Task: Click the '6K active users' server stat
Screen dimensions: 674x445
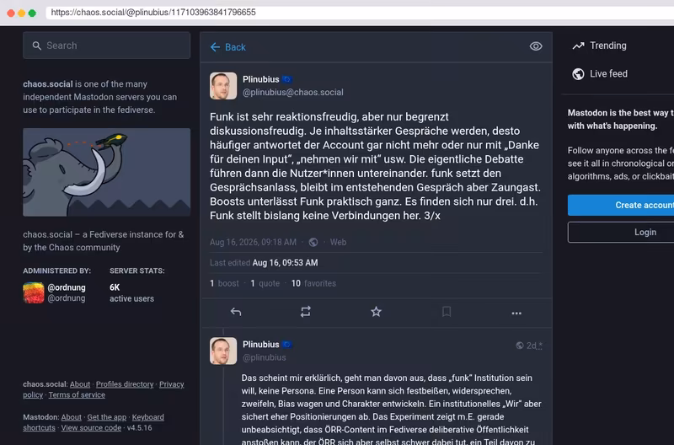Action: (131, 292)
